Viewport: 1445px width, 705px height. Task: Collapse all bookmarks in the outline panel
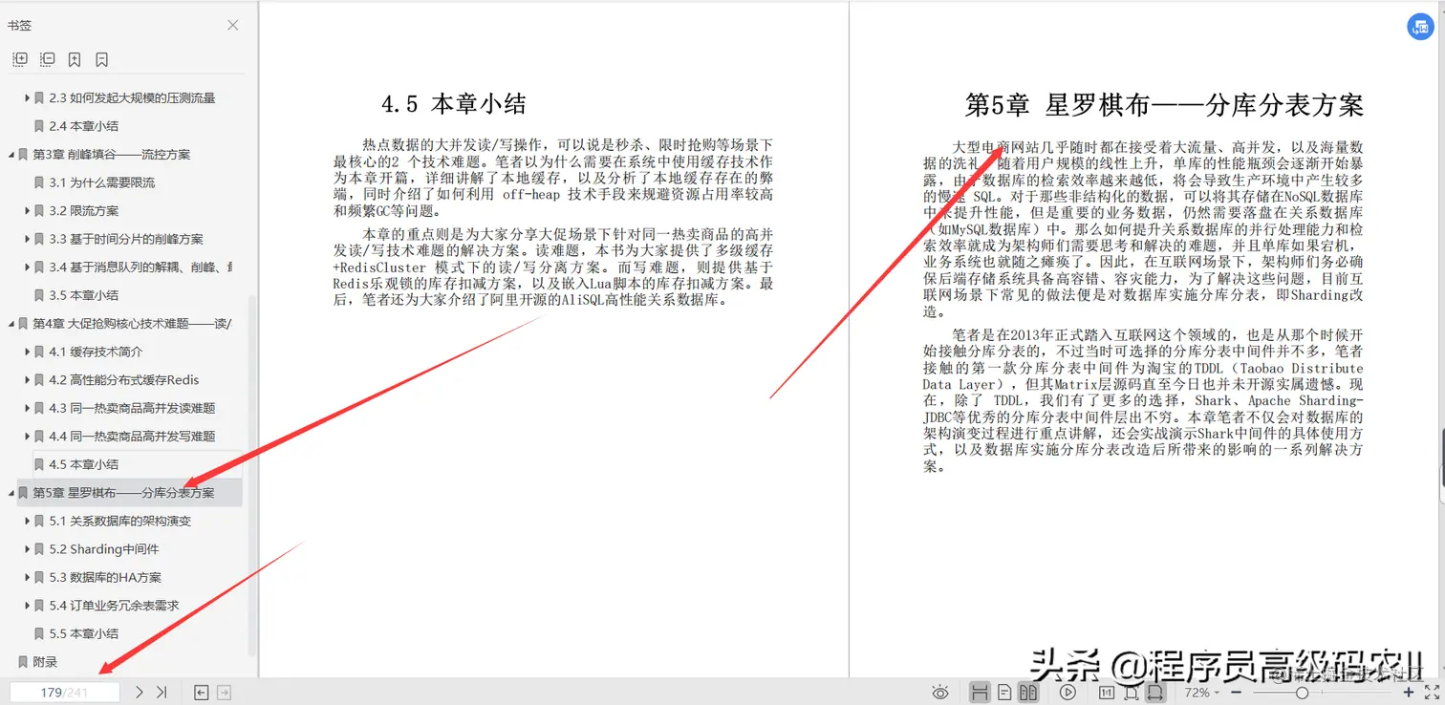tap(47, 59)
